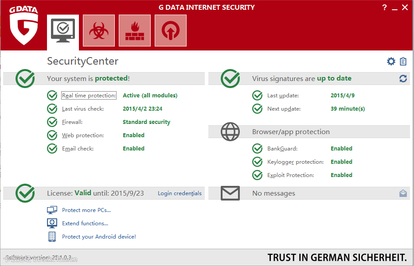
Task: Open the help question mark button
Action: (384, 8)
